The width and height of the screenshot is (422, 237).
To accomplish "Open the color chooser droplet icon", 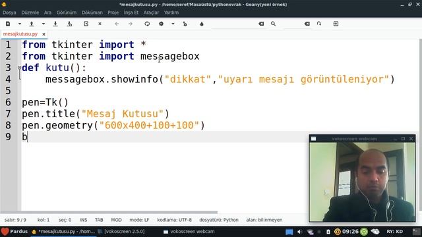I will (202, 24).
